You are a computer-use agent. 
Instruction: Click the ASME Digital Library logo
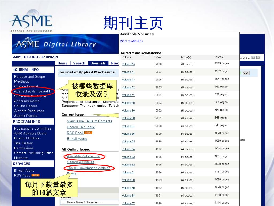56,44
